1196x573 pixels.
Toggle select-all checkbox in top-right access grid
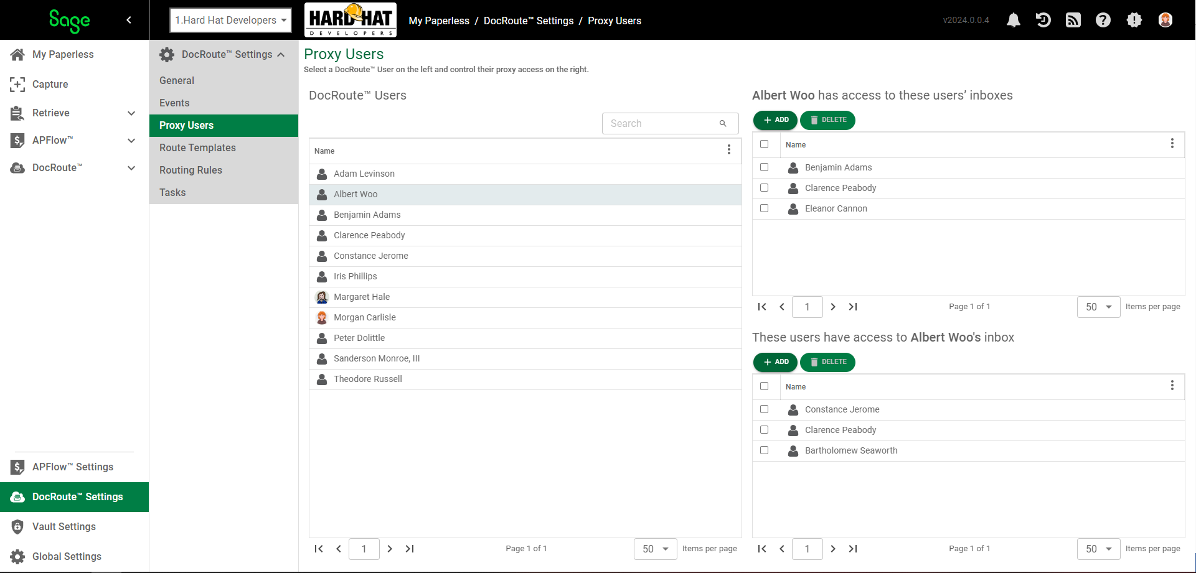coord(765,144)
